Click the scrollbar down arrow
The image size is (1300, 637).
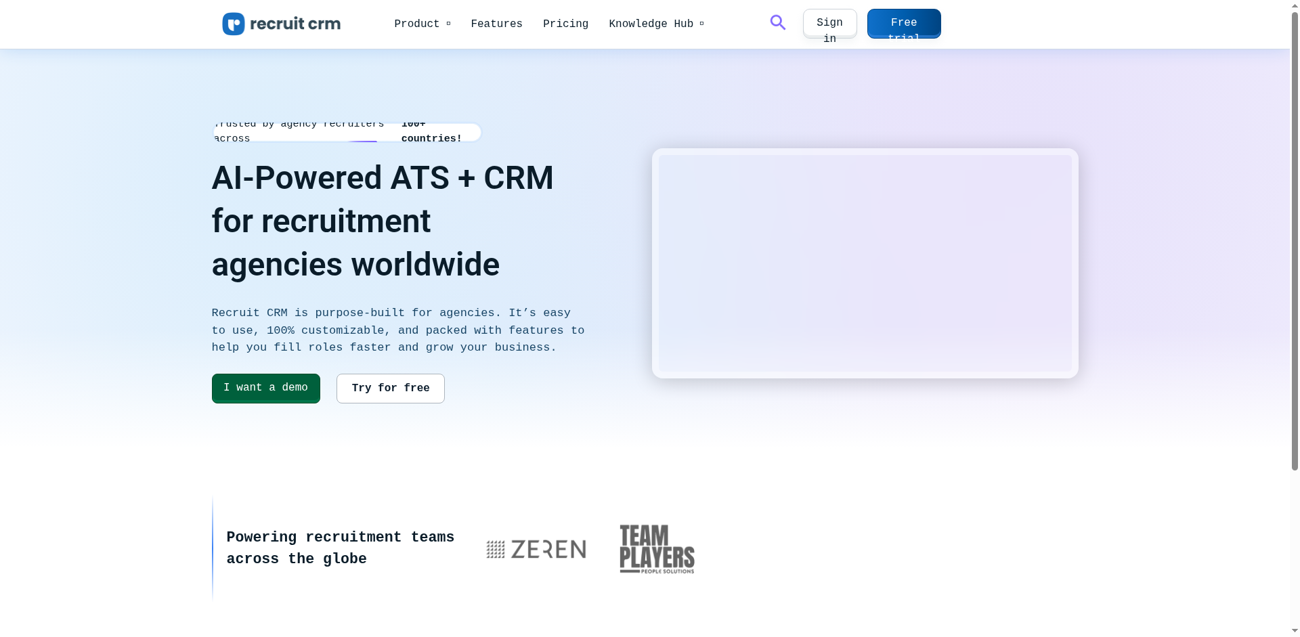pyautogui.click(x=1295, y=631)
